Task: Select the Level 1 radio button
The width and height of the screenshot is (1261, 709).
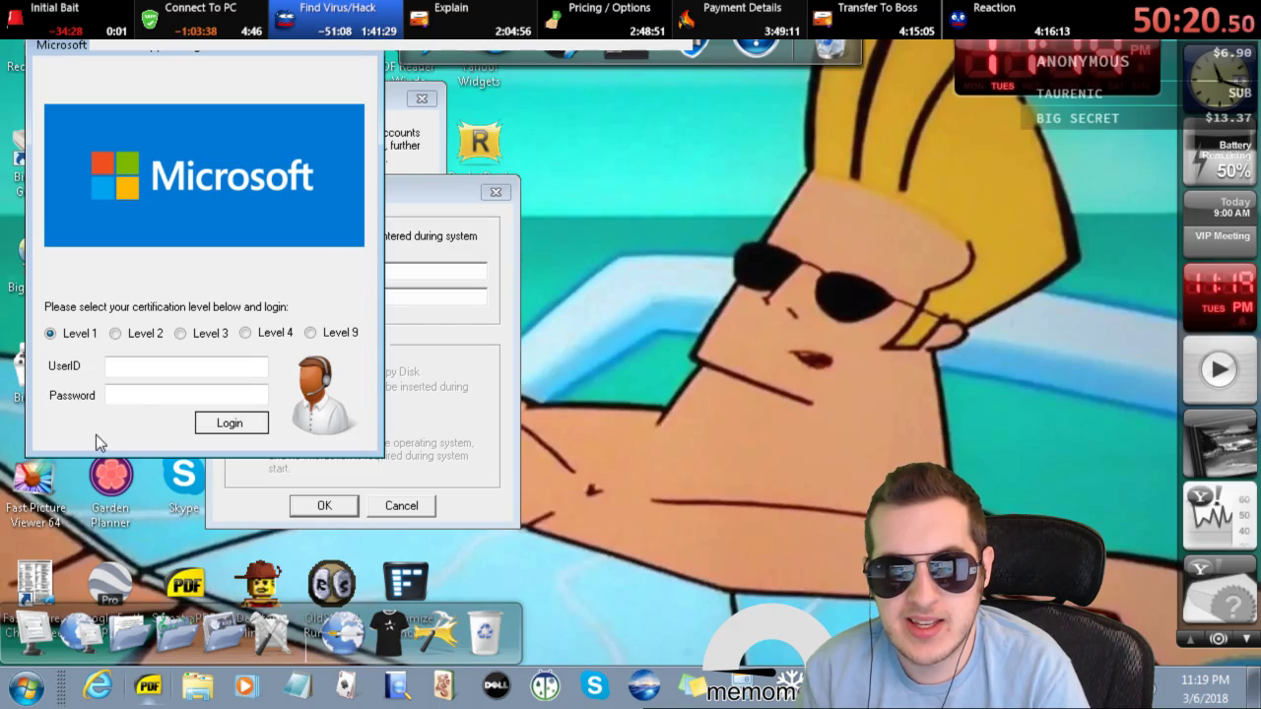Action: click(50, 334)
